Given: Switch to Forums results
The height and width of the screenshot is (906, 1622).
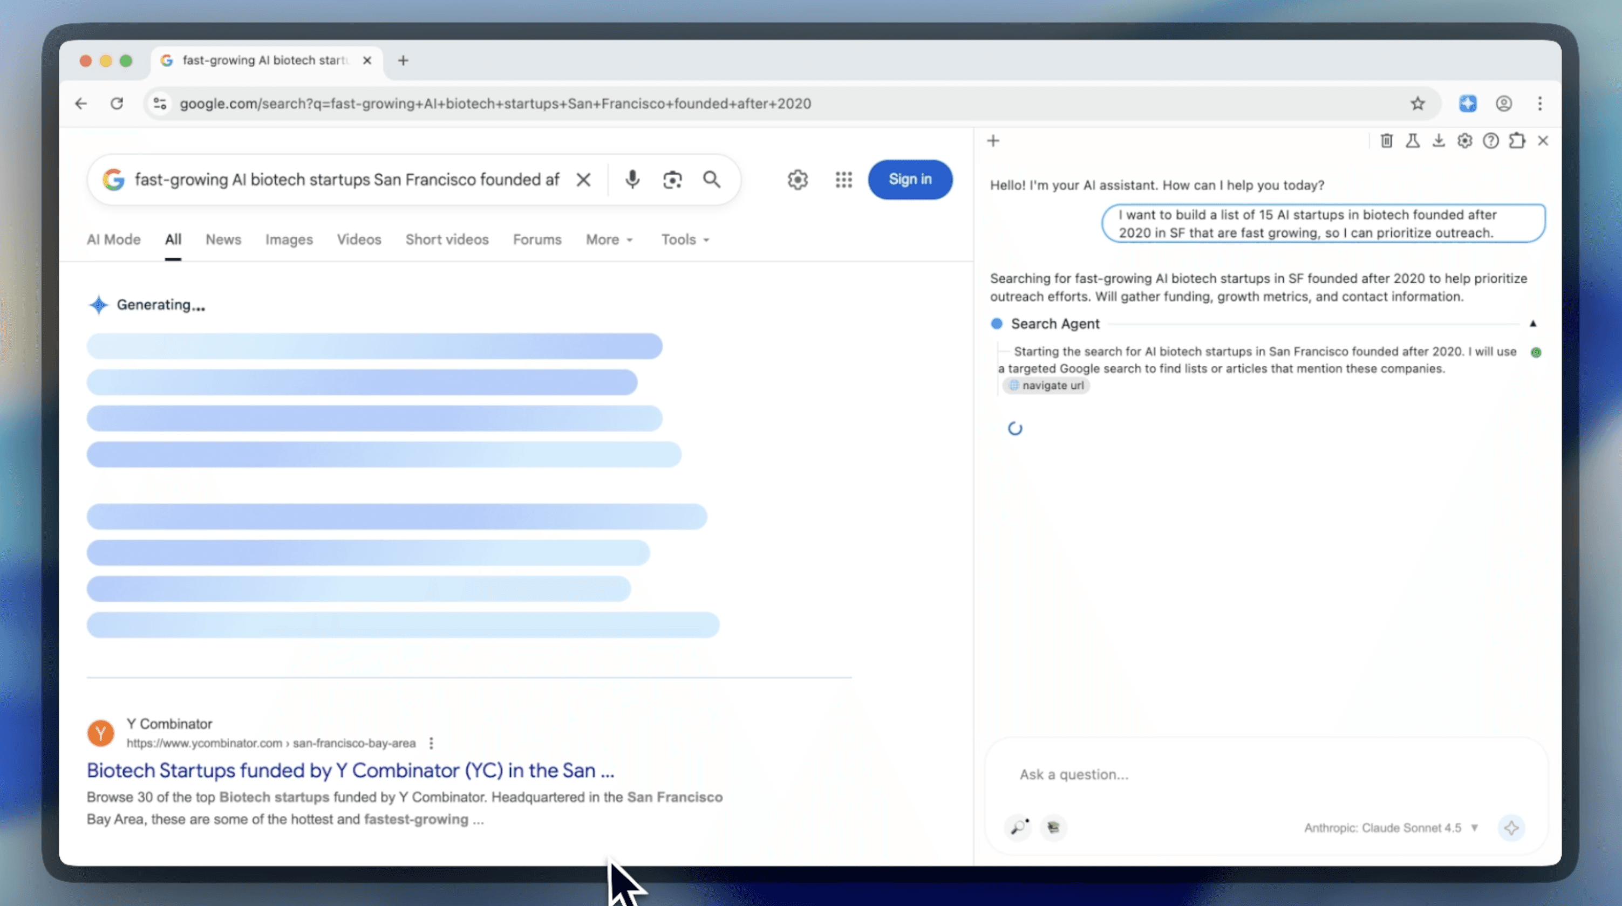Looking at the screenshot, I should tap(537, 239).
